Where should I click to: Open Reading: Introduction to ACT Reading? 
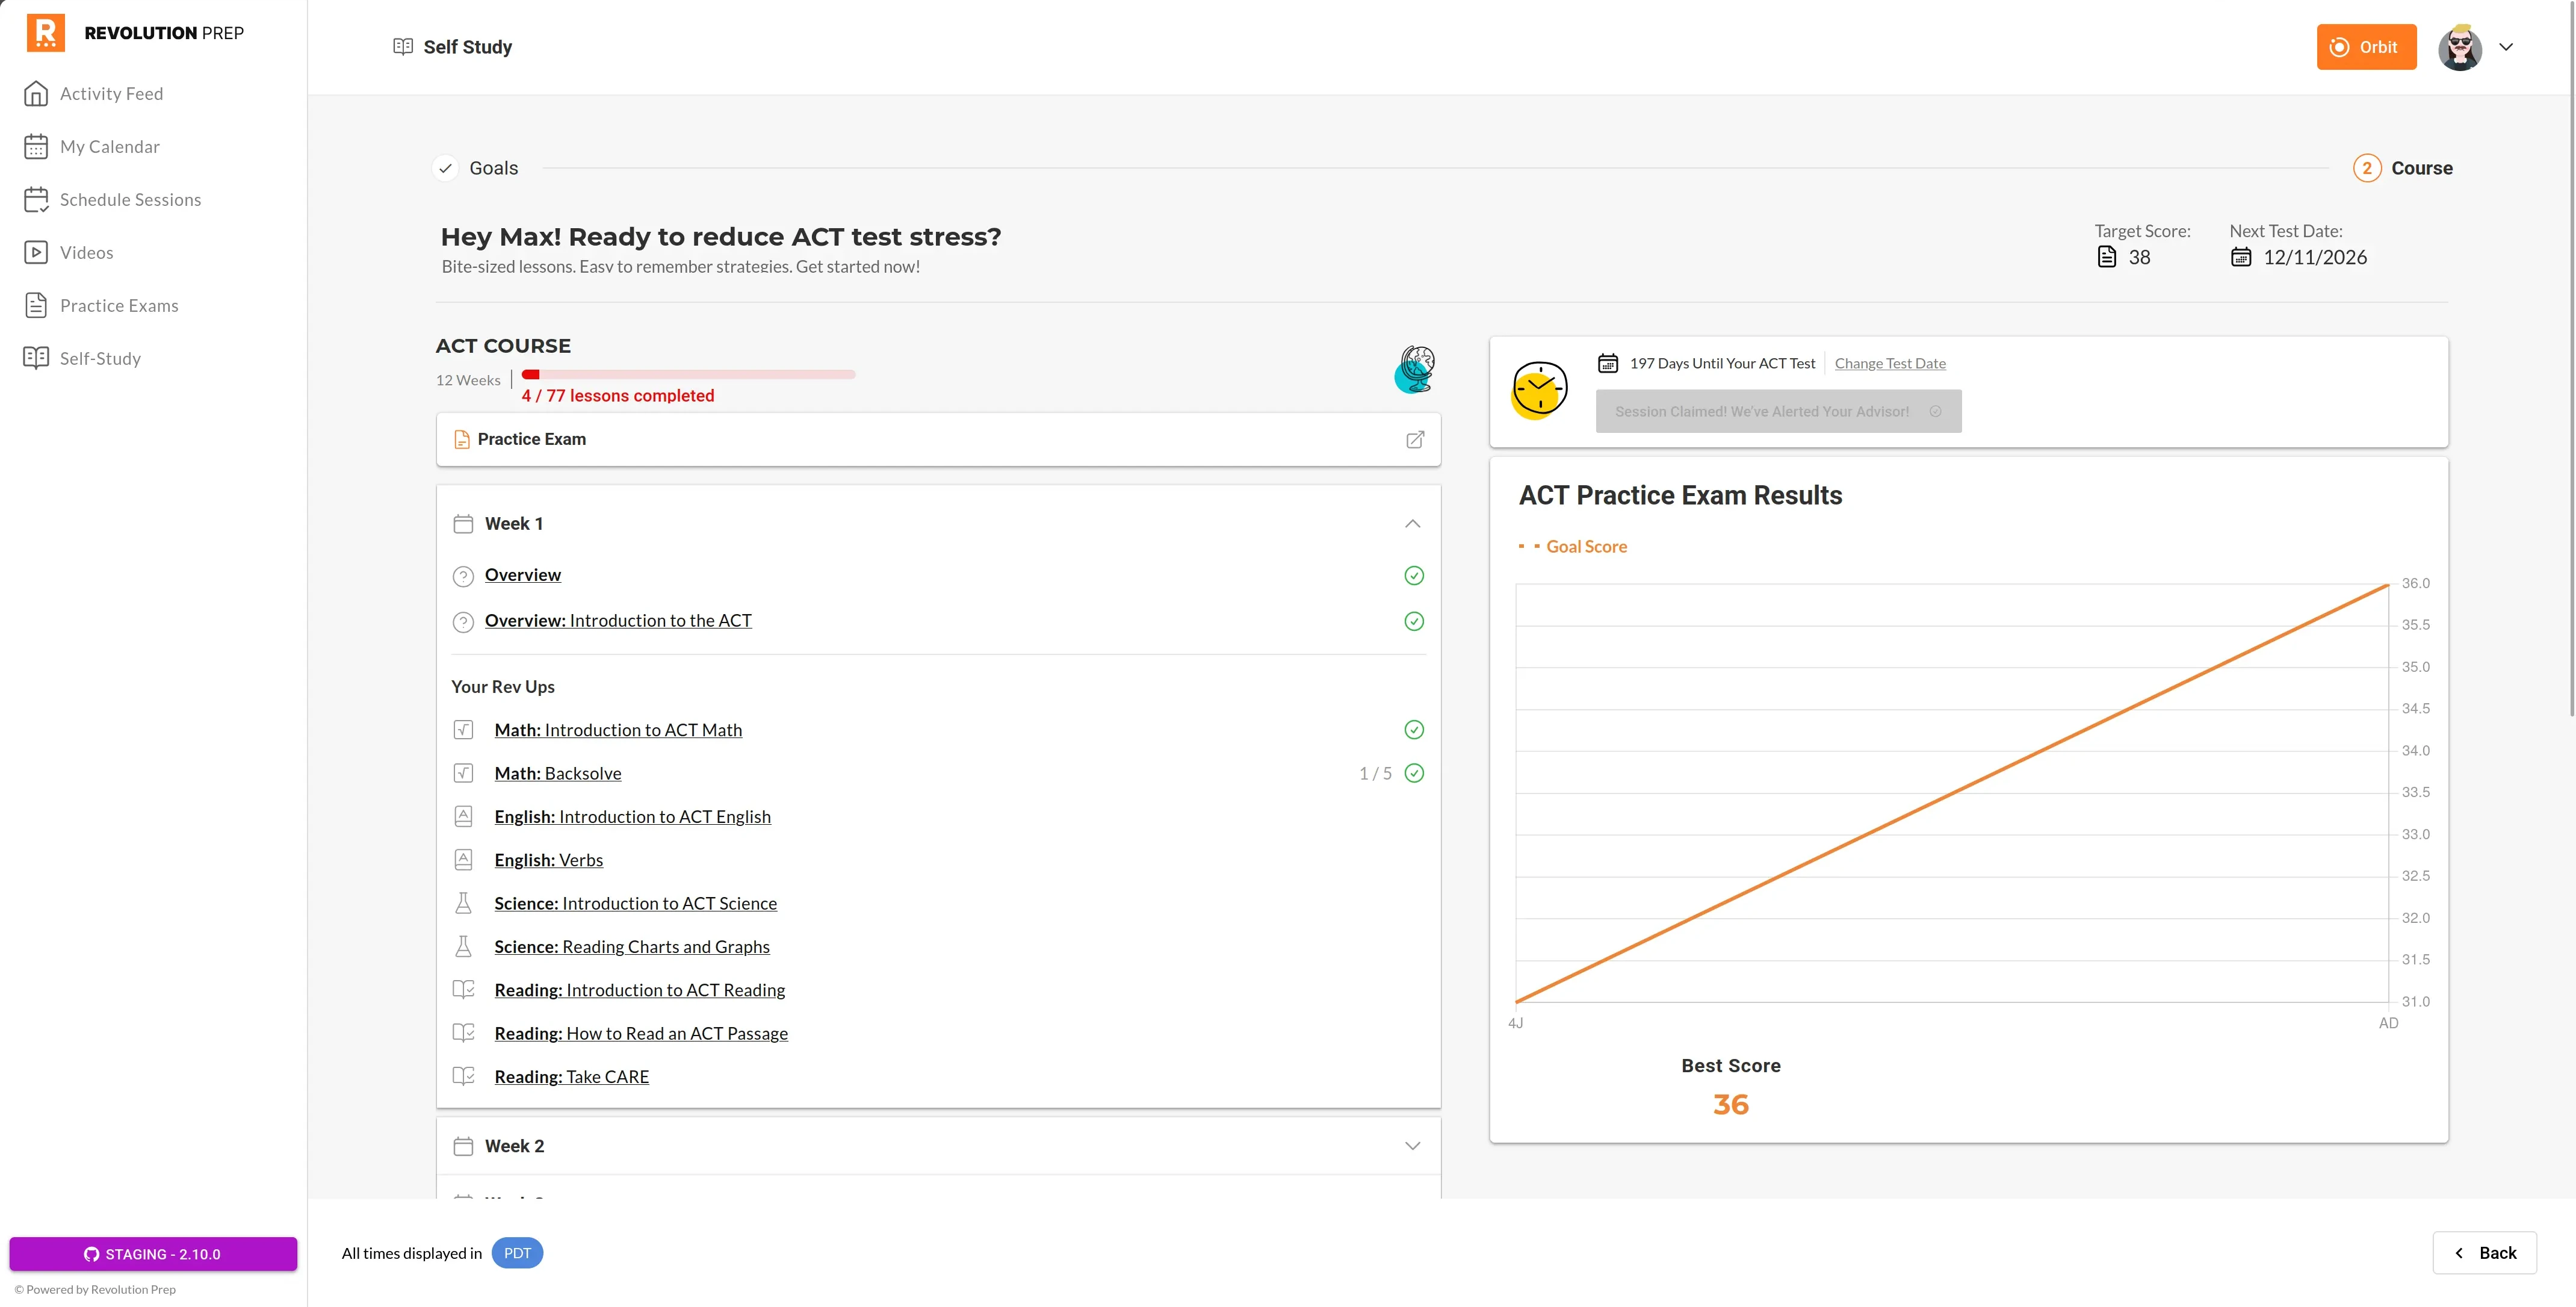pyautogui.click(x=640, y=990)
